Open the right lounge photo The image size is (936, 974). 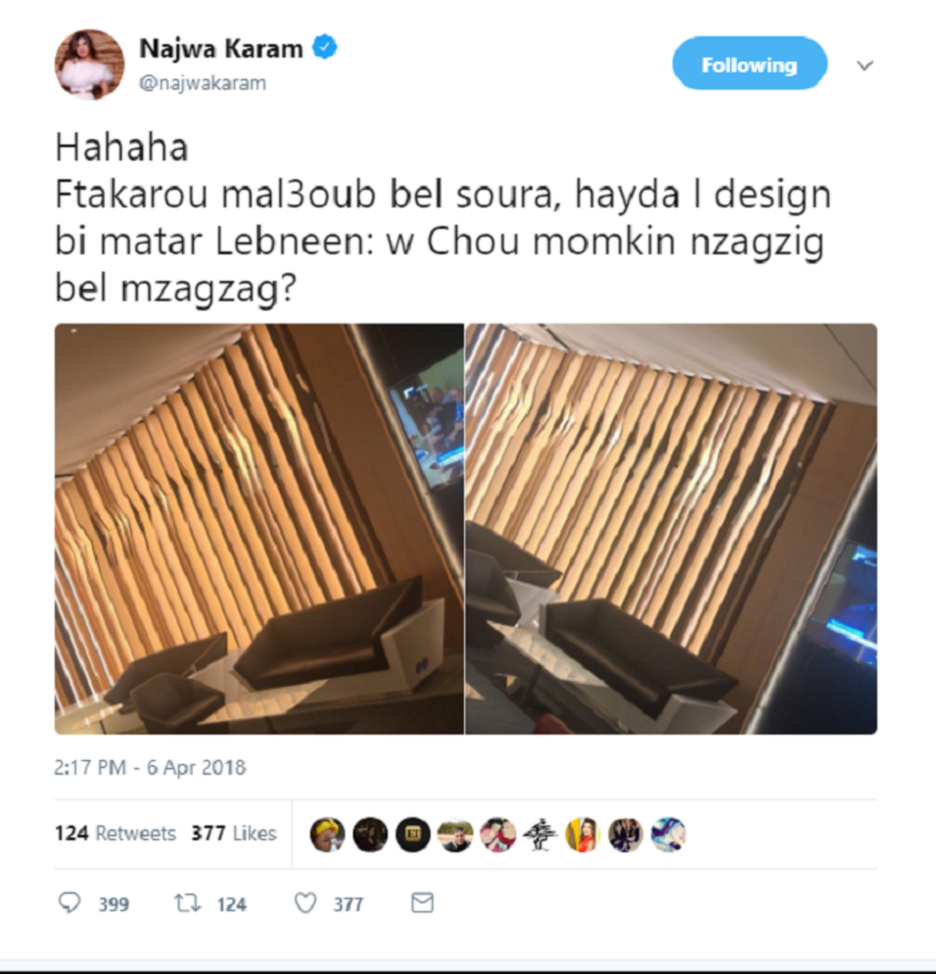[x=672, y=529]
